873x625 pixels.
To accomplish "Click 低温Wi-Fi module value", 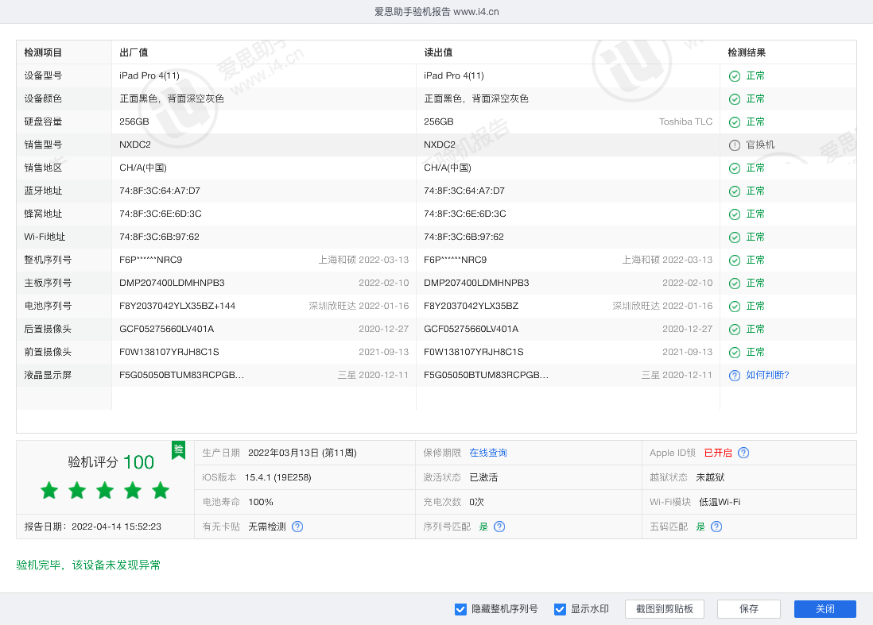I will click(720, 502).
